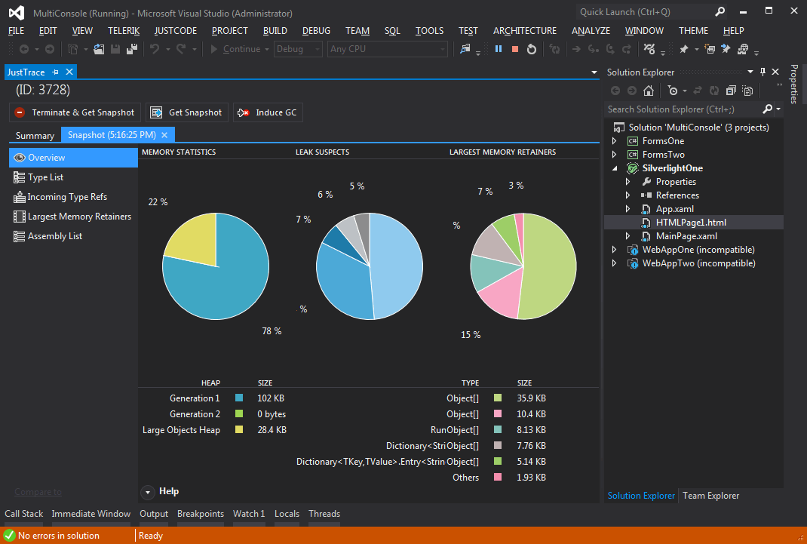Pin the JustTrace tab
The width and height of the screenshot is (807, 544).
coord(56,72)
